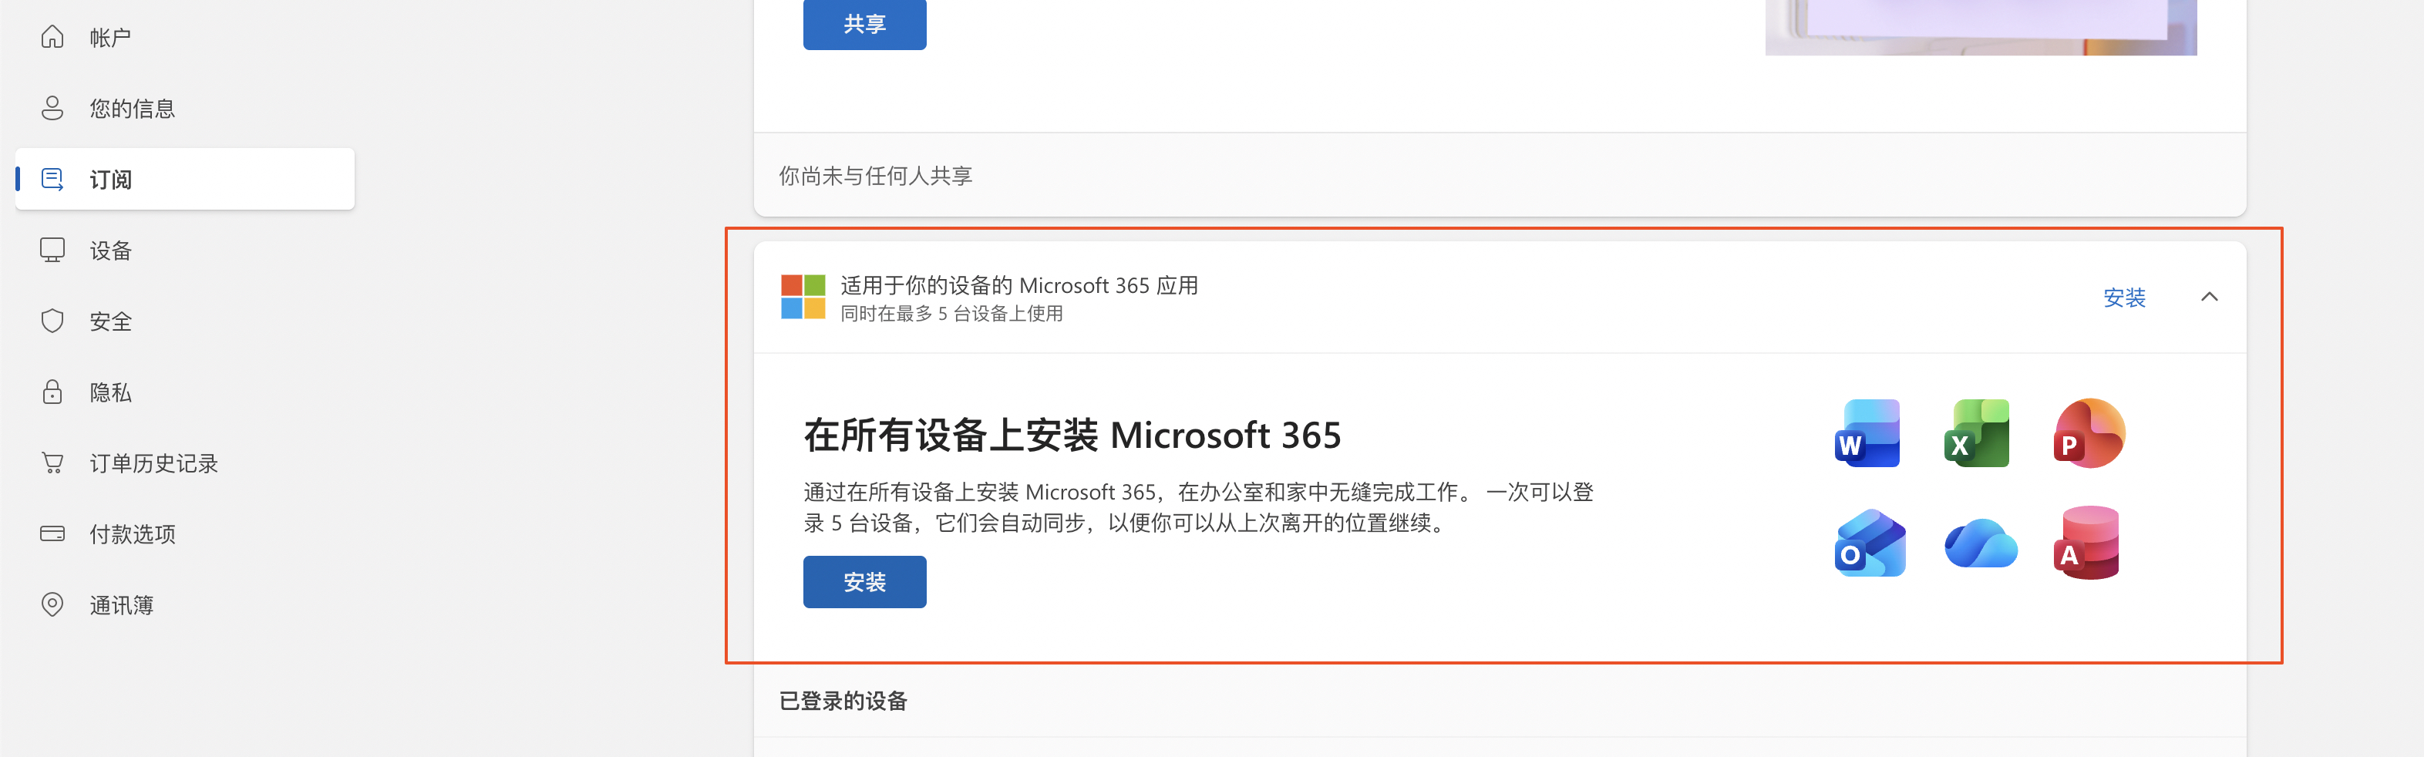Click the PowerPoint app icon
The image size is (2424, 757).
pyautogui.click(x=2089, y=433)
